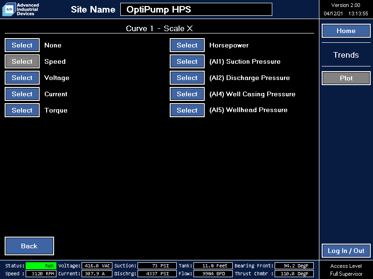The height and width of the screenshot is (279, 373).
Task: Pick (AI4) Well Casing Pressure Select
Action: pyautogui.click(x=187, y=94)
